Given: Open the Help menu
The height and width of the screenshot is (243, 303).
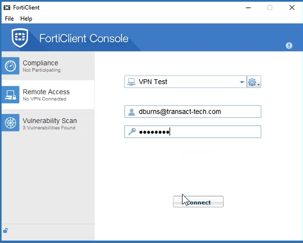Looking at the screenshot, I should 26,19.
